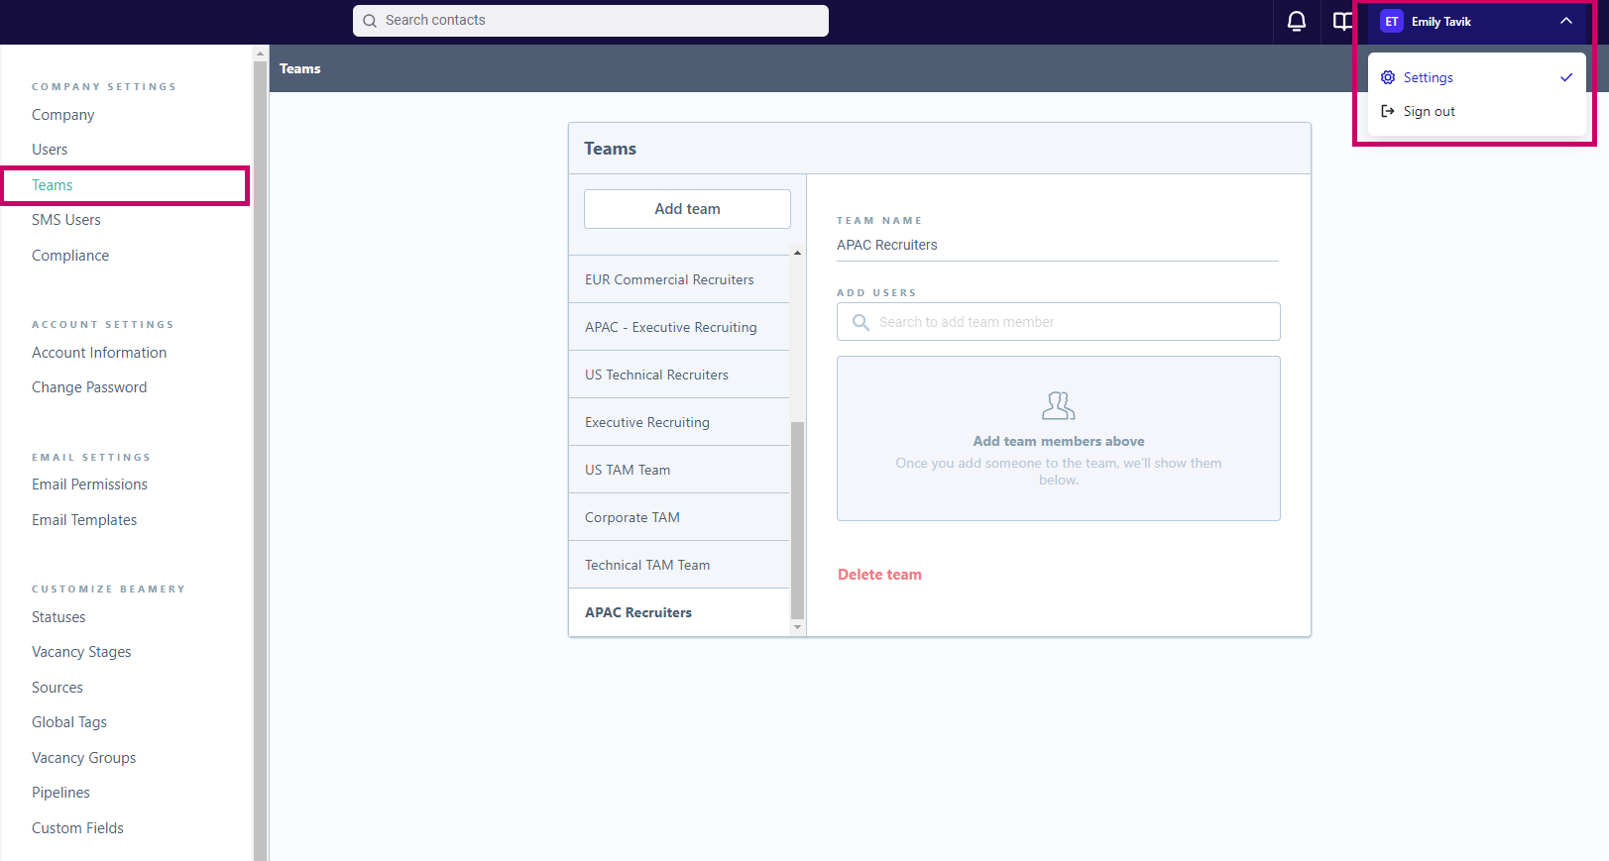Select US Technical Recruiters team

[x=679, y=375]
